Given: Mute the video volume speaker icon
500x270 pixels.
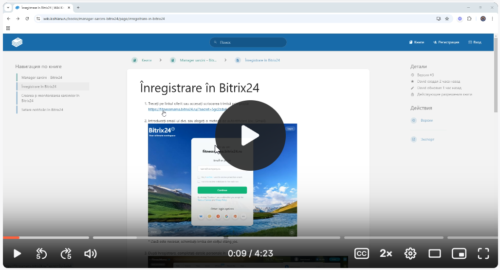Looking at the screenshot, I should (x=91, y=254).
